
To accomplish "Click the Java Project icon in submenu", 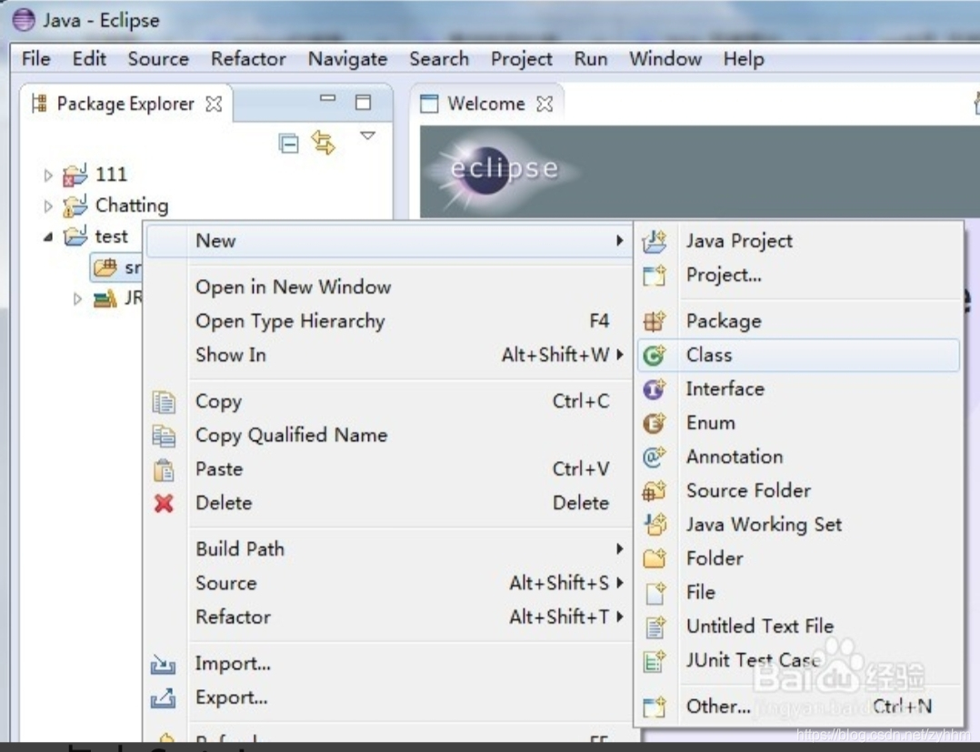I will [x=655, y=241].
